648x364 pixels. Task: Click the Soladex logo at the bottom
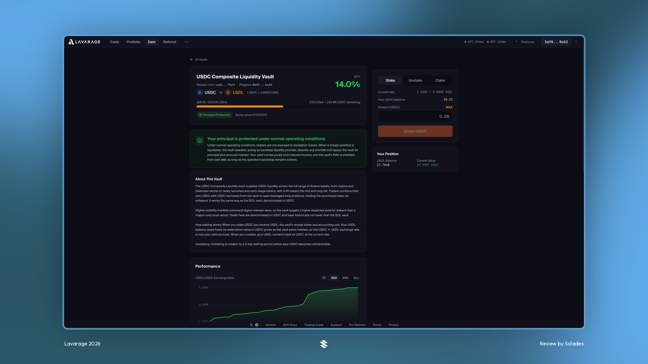coord(324,344)
